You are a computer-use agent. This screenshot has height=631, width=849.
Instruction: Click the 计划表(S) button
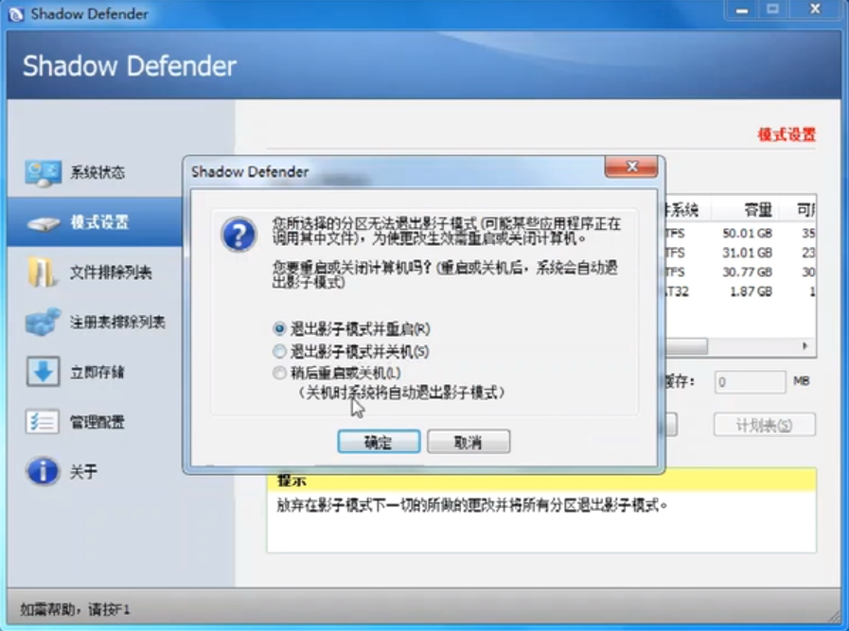(764, 426)
